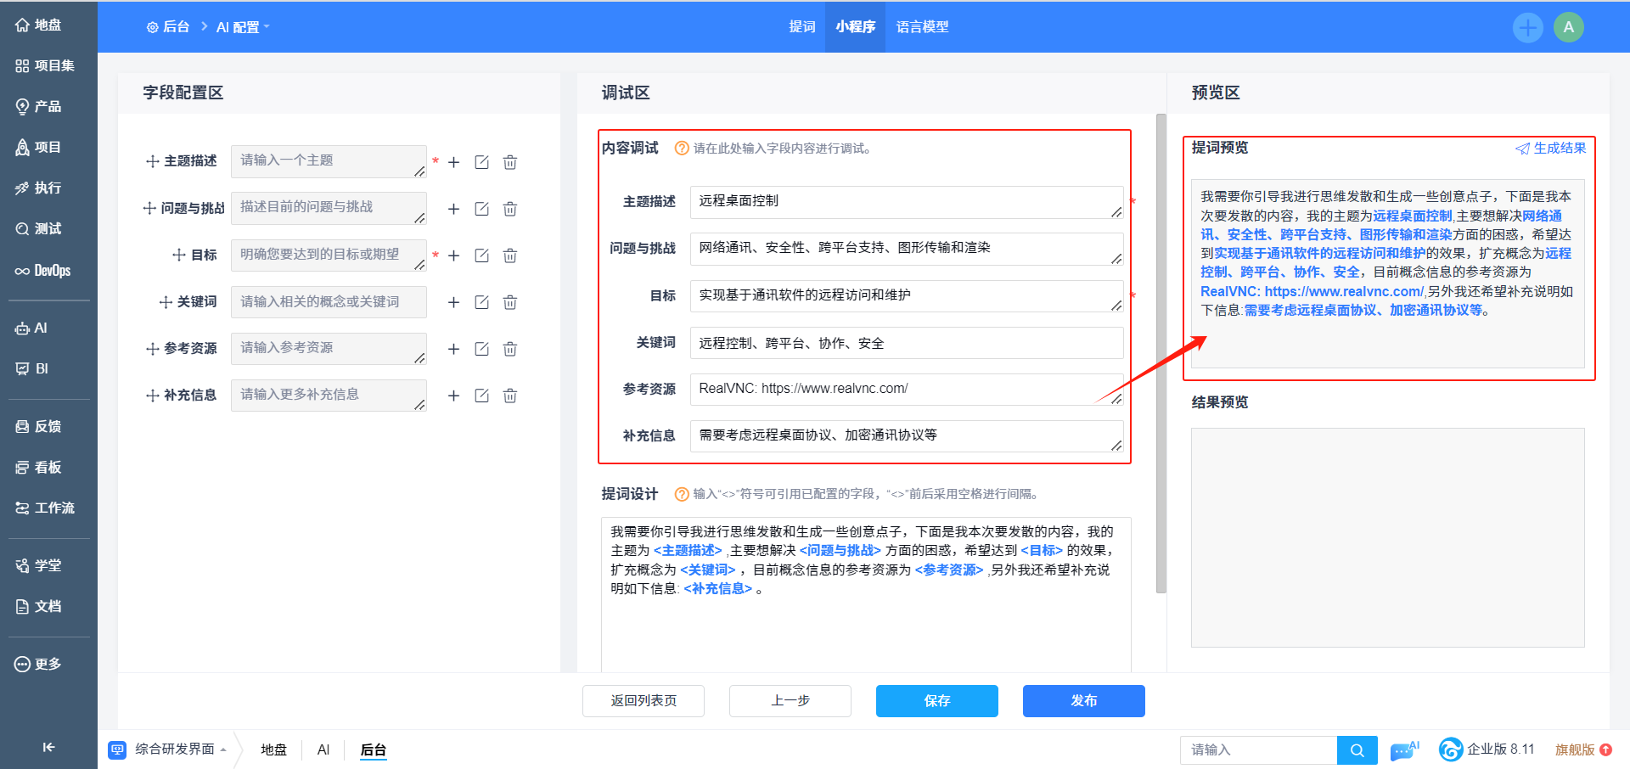
Task: Click the 保存 button
Action: (936, 701)
